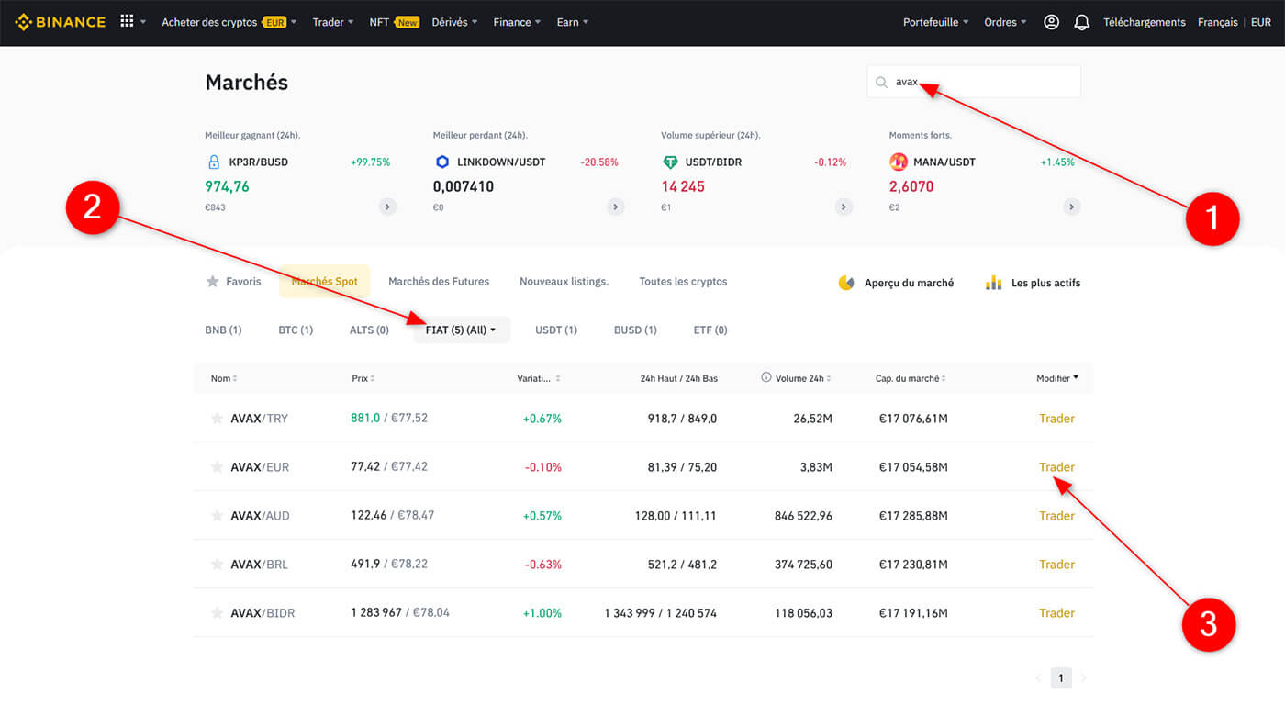Favorite the AVAX/AUD pair star
This screenshot has height=716, width=1285.
218,516
